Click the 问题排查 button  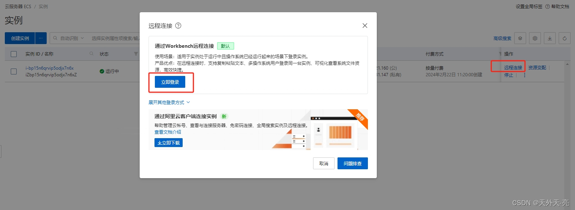pyautogui.click(x=353, y=163)
